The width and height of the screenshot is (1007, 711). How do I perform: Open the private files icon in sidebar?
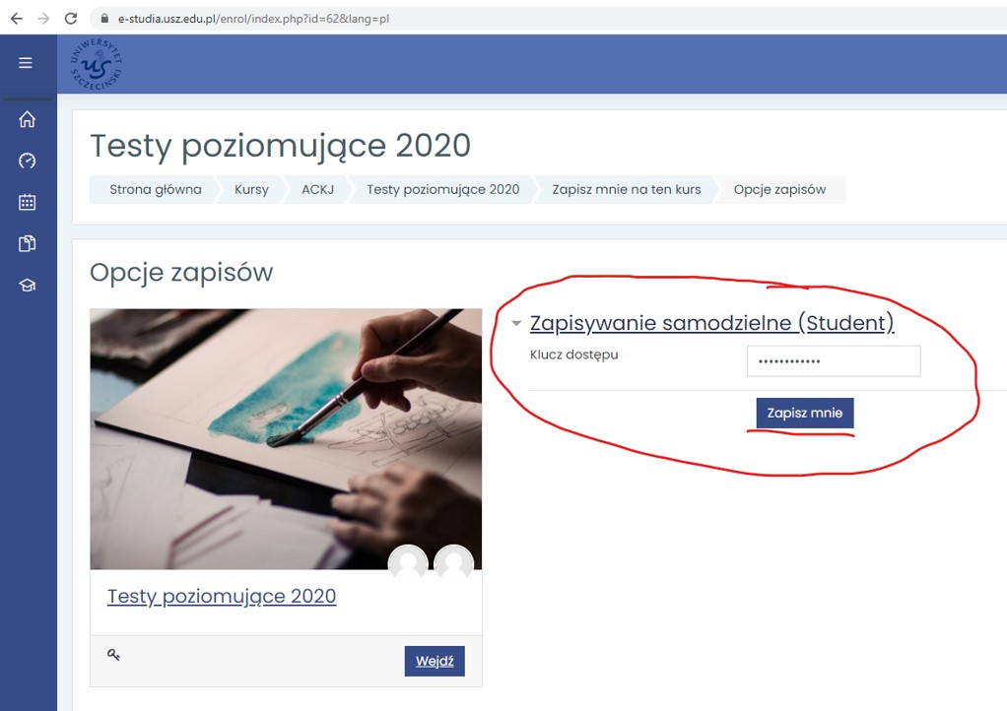27,244
